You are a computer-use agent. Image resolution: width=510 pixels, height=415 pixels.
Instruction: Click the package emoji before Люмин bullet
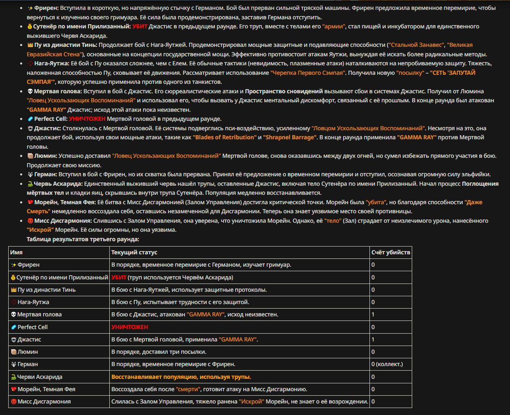30,156
